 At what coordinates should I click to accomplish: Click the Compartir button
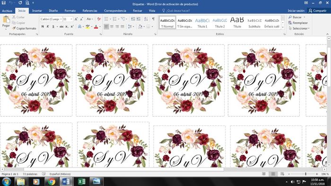(317, 10)
